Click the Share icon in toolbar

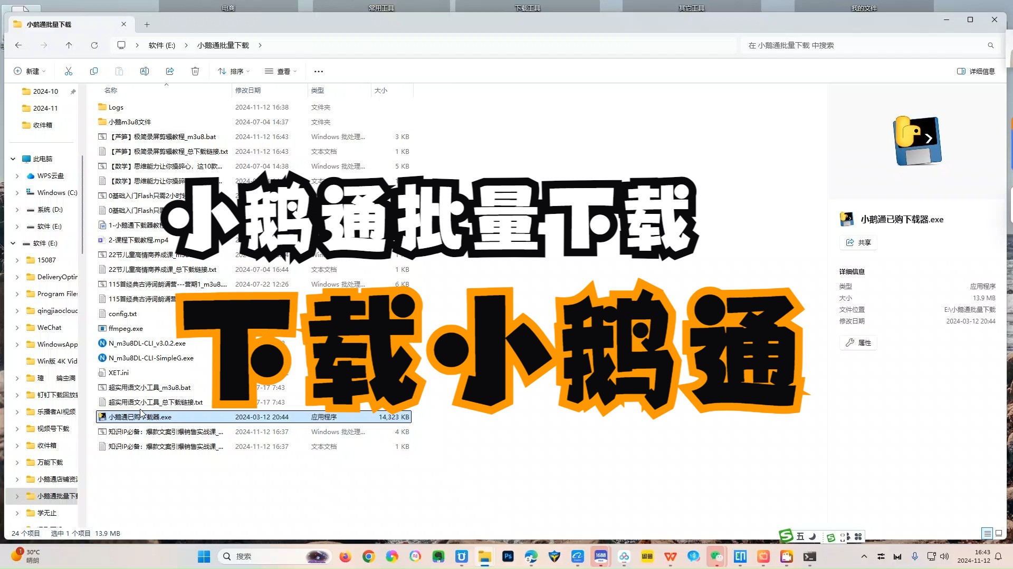tap(170, 71)
